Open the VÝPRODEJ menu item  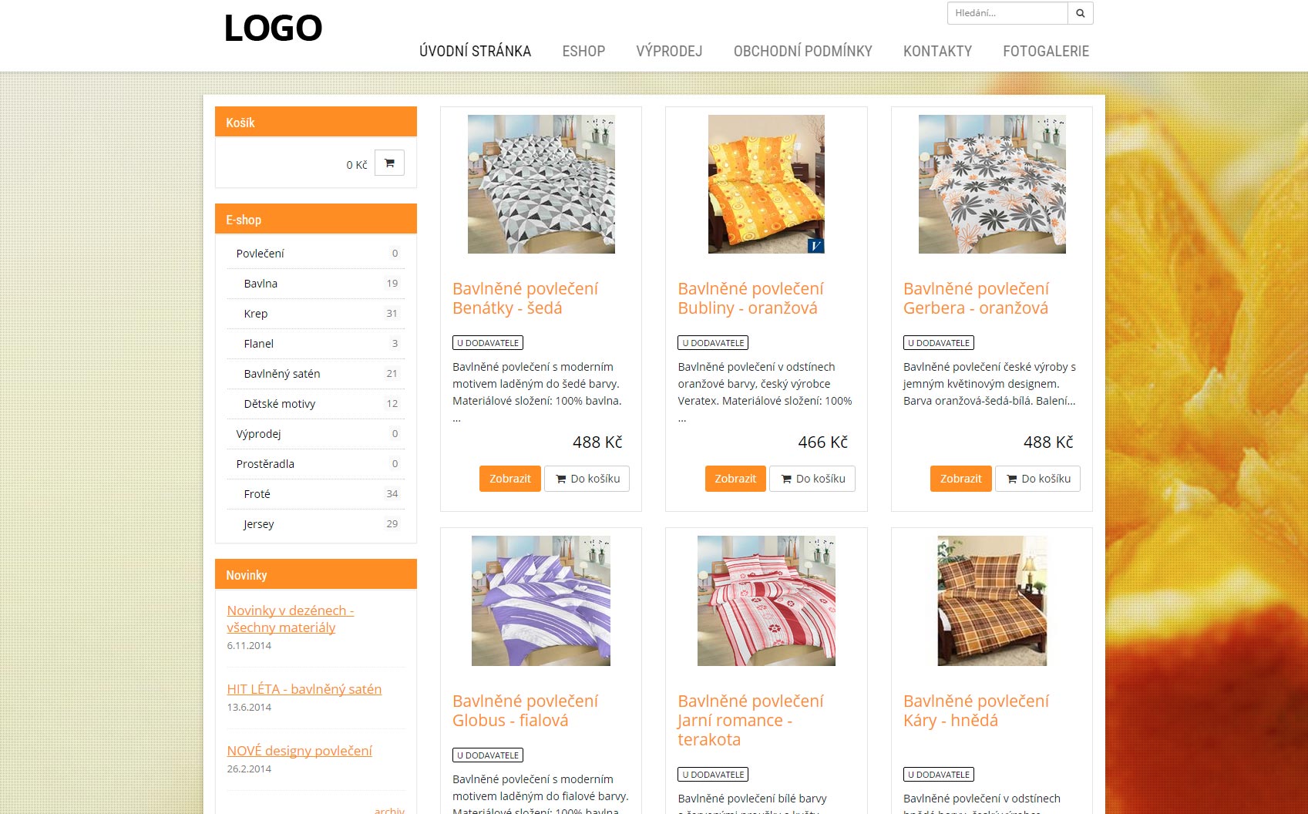(x=669, y=52)
